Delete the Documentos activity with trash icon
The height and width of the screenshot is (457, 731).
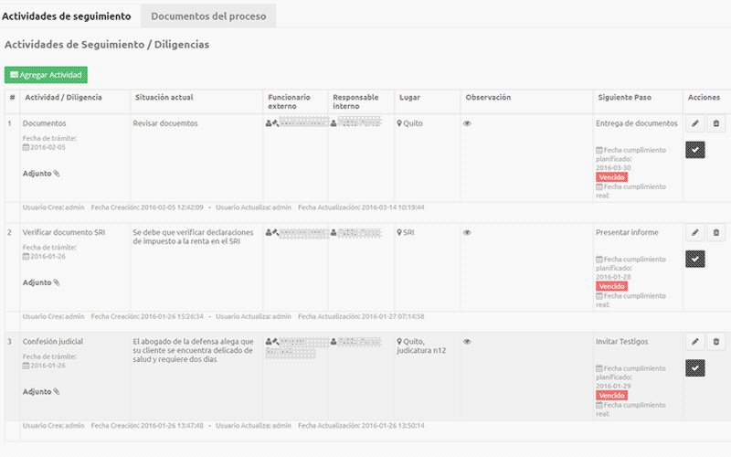tap(716, 123)
